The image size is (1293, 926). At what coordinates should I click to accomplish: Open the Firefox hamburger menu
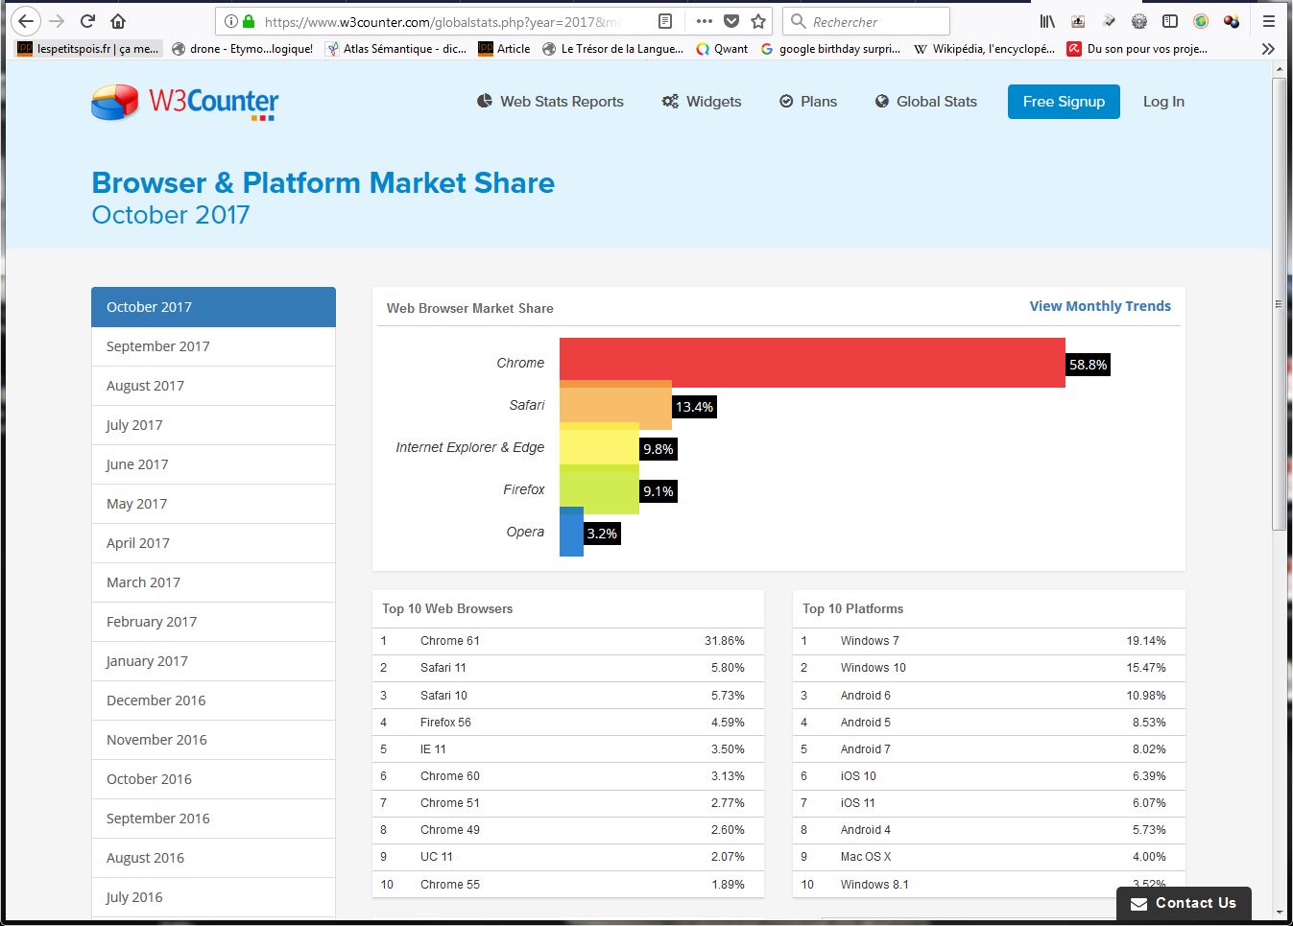1268,21
